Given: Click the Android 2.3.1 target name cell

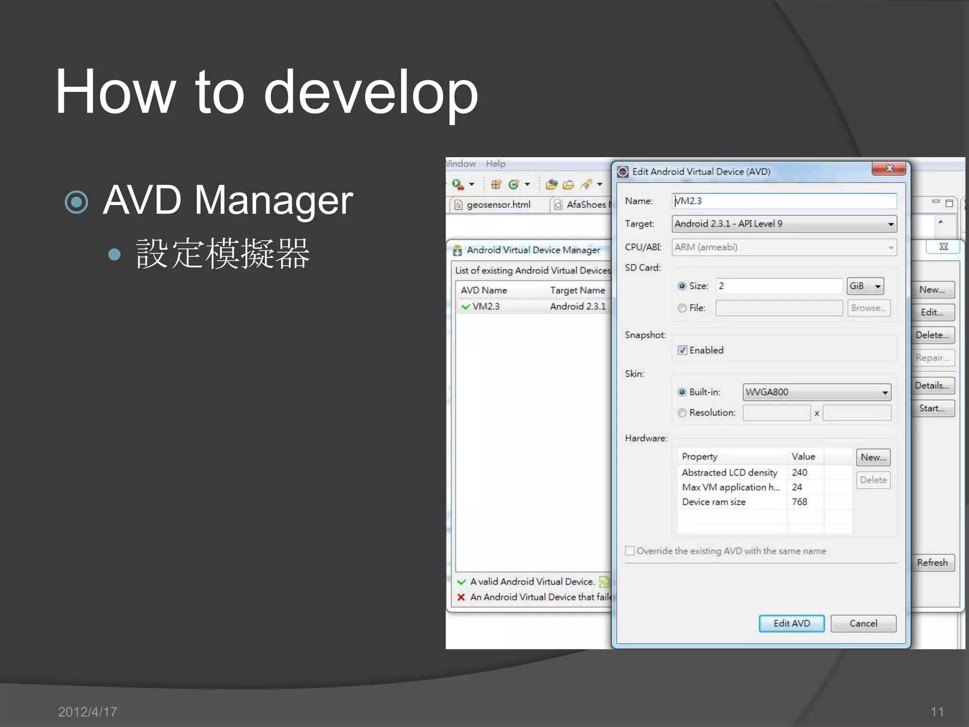Looking at the screenshot, I should [x=578, y=306].
